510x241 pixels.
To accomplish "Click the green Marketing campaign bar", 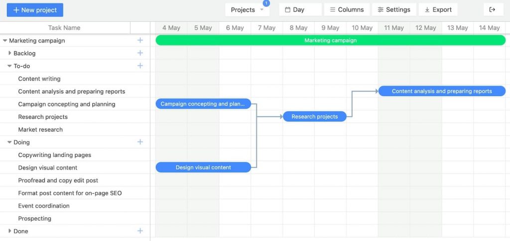I will click(x=330, y=40).
